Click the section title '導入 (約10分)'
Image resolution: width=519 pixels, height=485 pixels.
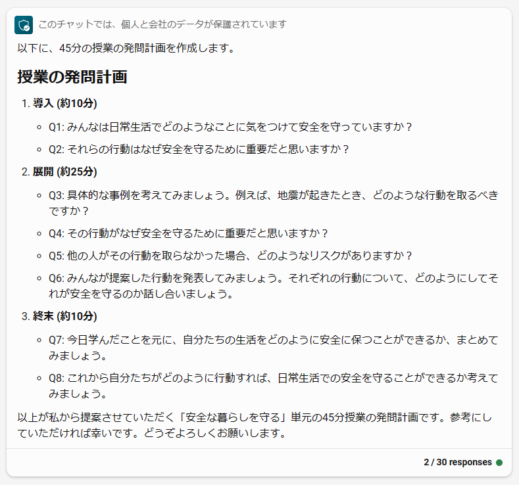(65, 103)
